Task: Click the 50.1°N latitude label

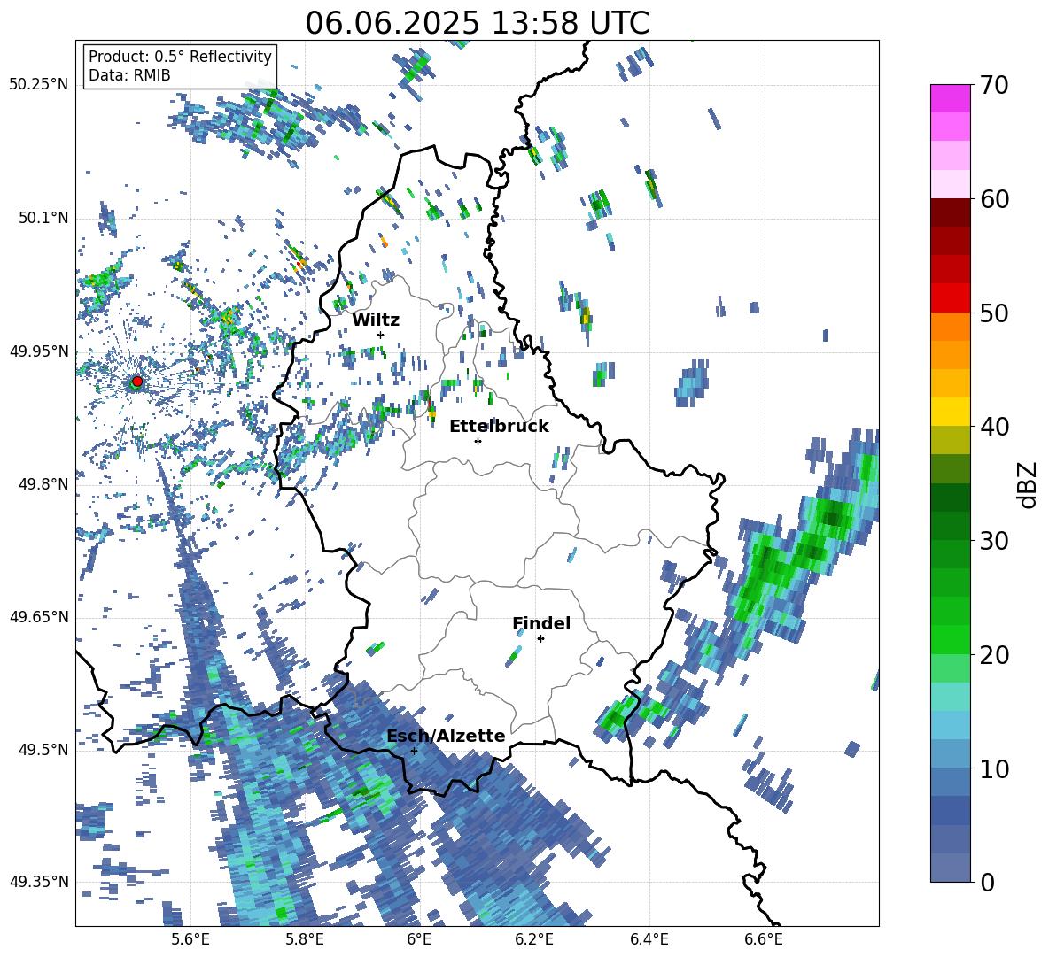Action: coord(43,218)
